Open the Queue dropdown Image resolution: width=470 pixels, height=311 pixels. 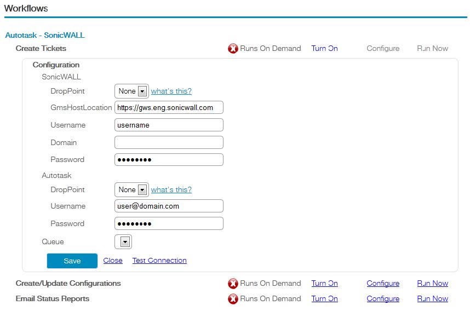123,242
